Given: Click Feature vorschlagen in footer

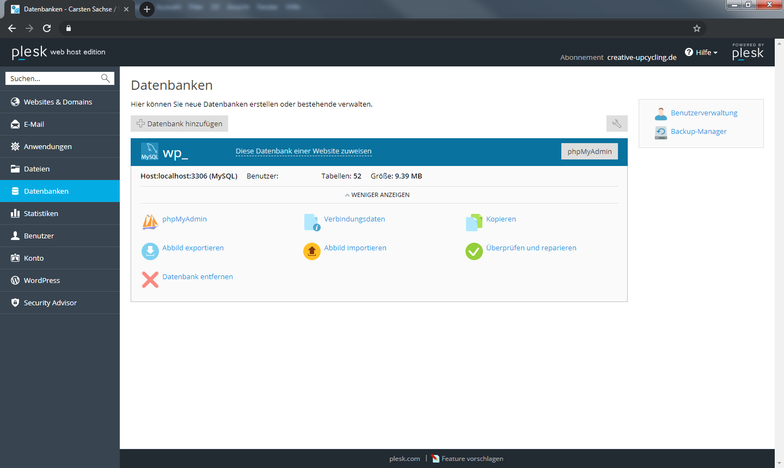Looking at the screenshot, I should click(472, 459).
